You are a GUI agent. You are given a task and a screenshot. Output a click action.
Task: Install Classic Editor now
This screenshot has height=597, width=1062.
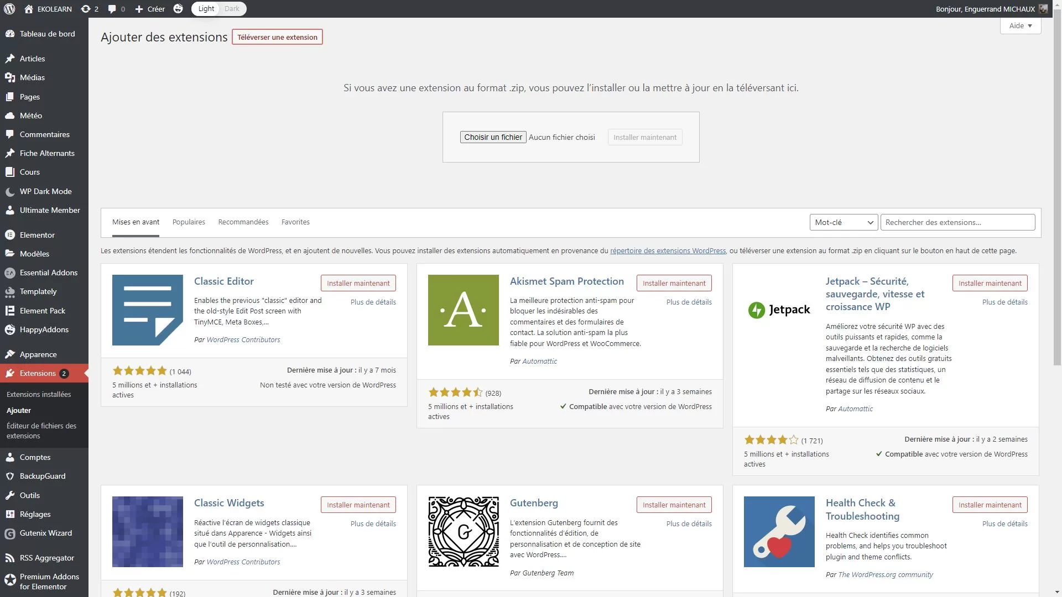[358, 283]
